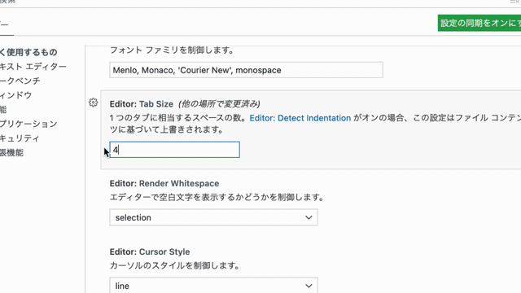
Task: Open the 'ウィンドウ' settings category
Action: [x=16, y=95]
